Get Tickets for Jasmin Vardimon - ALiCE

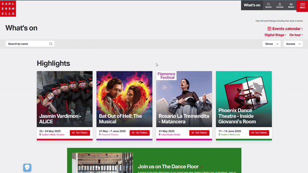click(x=80, y=133)
